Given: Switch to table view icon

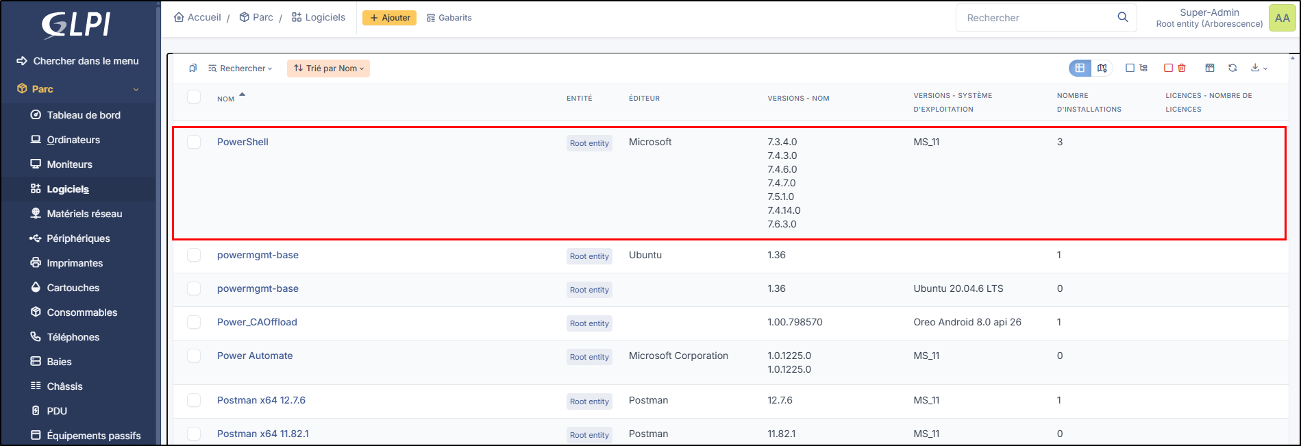Looking at the screenshot, I should pos(1080,68).
